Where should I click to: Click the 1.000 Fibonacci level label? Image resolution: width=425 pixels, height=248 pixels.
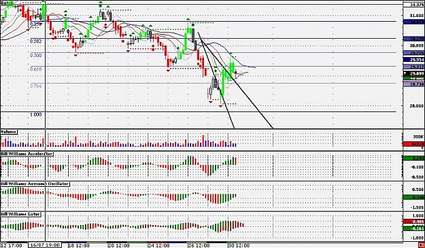click(36, 115)
